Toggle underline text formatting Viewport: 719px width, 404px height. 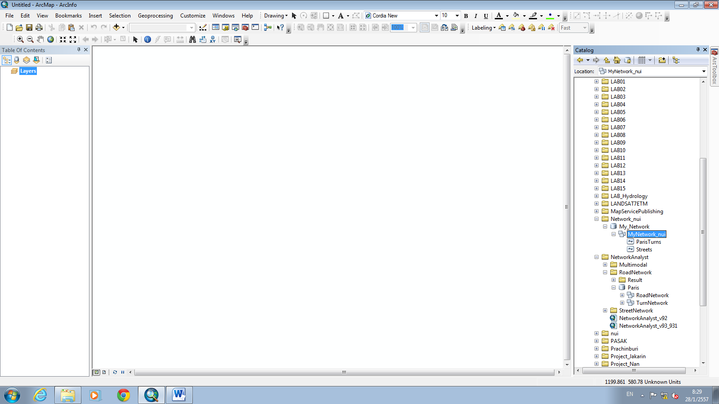pos(486,16)
